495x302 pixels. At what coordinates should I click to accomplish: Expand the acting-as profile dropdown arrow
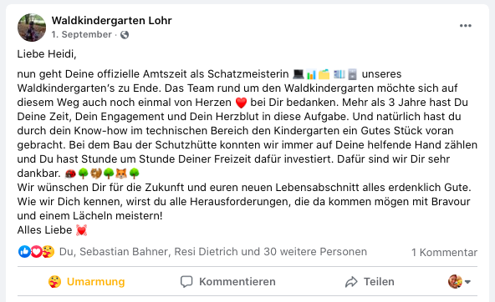point(468,282)
